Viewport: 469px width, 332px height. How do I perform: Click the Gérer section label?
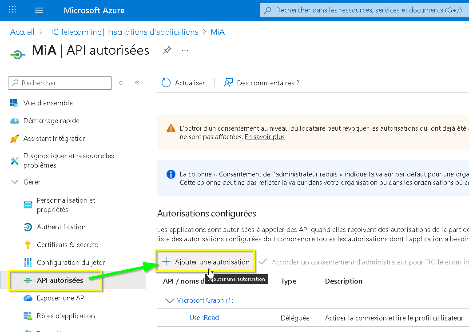[x=32, y=182]
